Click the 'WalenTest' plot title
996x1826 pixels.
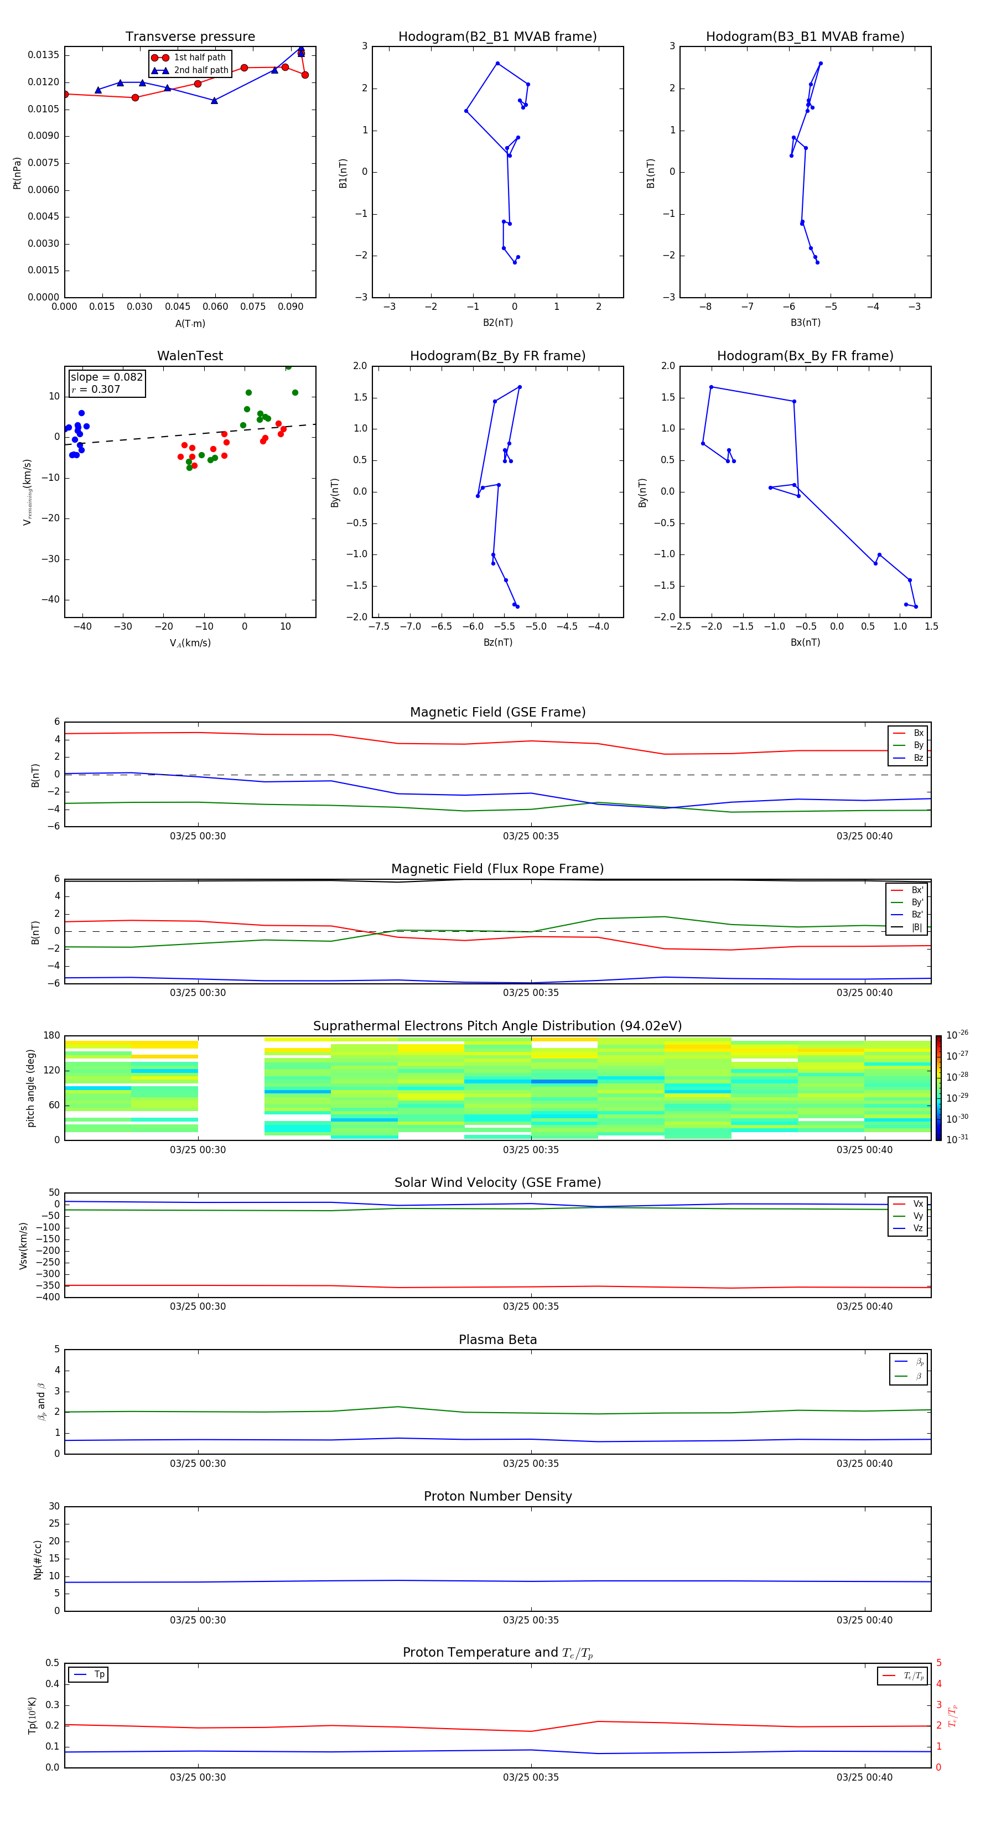(190, 356)
